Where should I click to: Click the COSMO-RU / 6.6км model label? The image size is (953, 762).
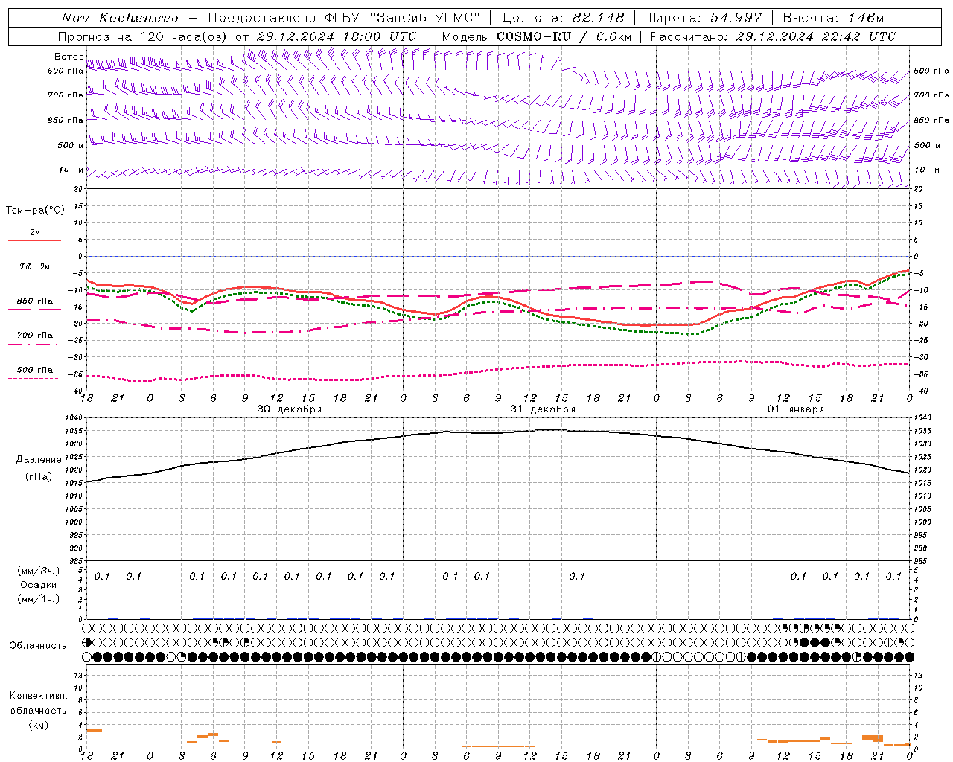tap(564, 36)
